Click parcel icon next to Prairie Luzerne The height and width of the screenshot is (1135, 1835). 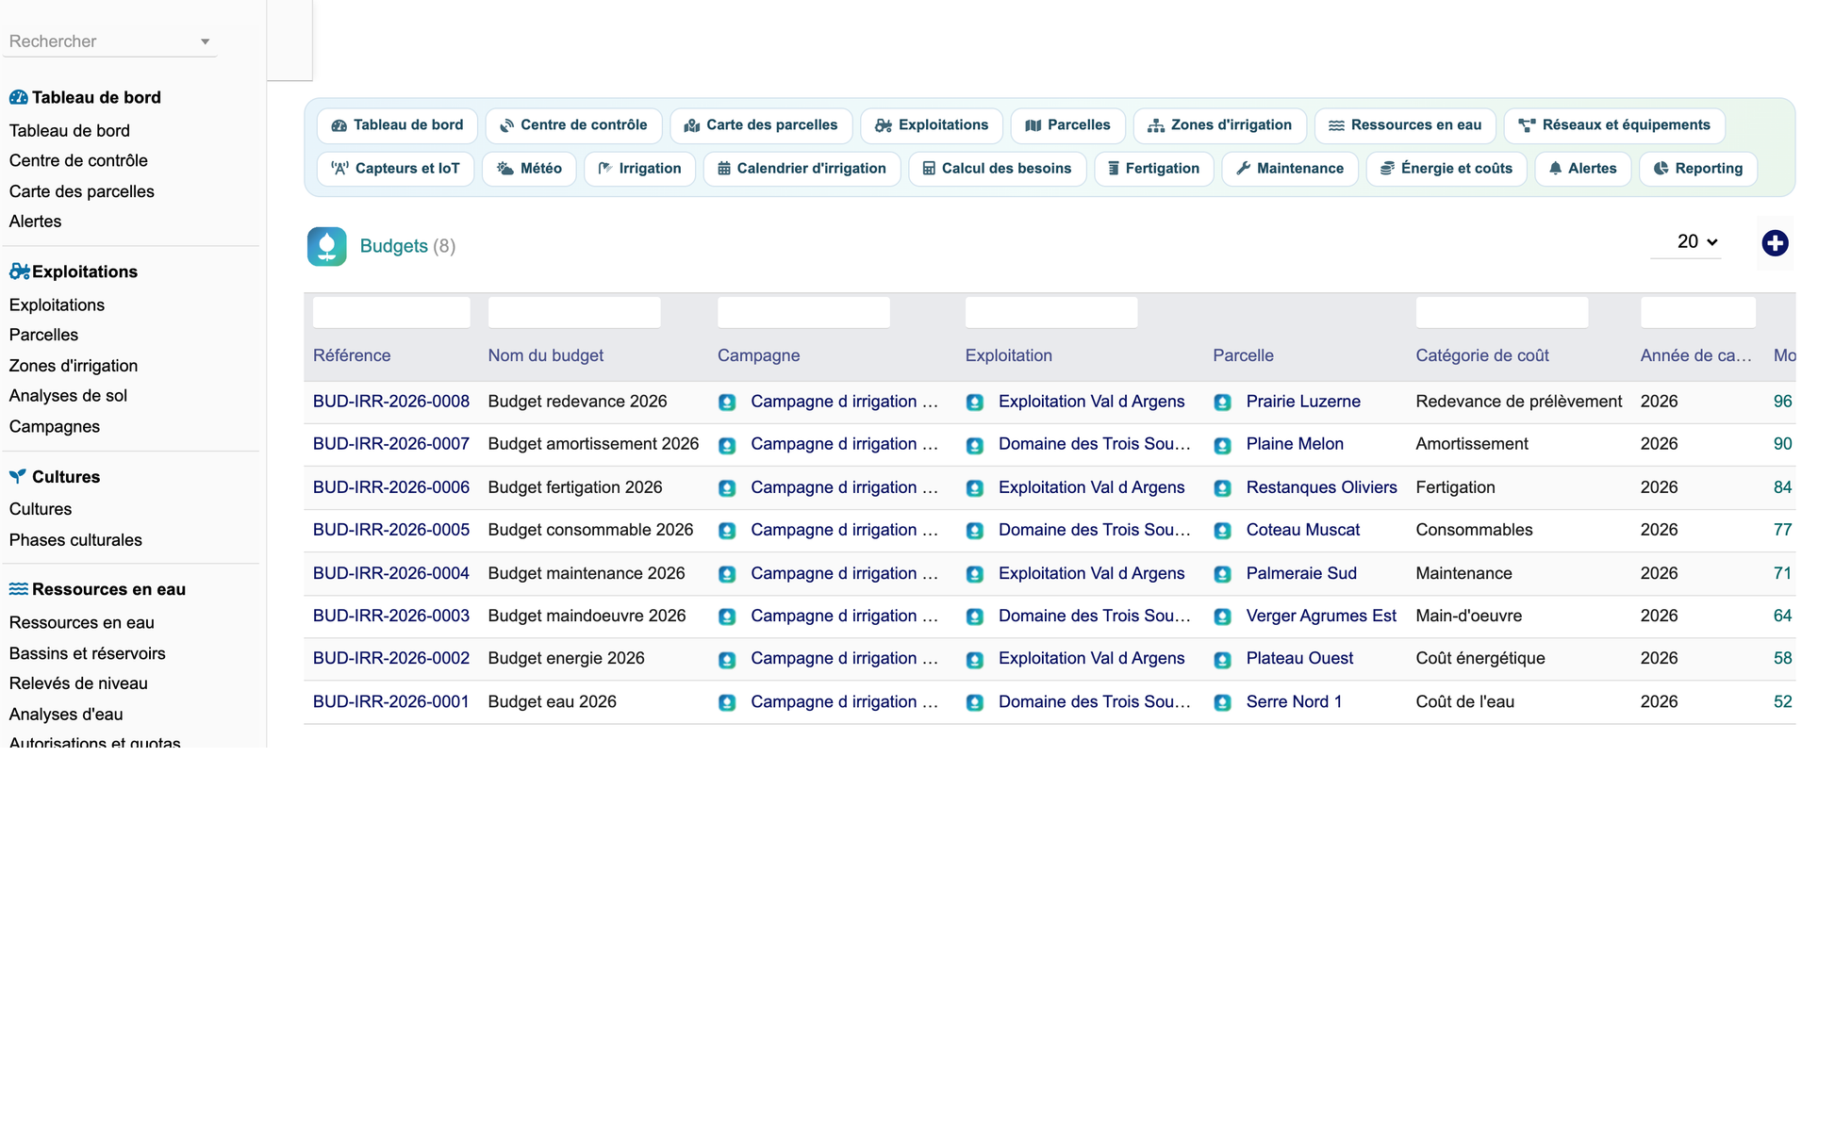(1222, 403)
